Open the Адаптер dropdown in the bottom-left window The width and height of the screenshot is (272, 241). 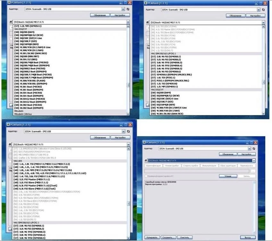pyautogui.click(x=123, y=131)
